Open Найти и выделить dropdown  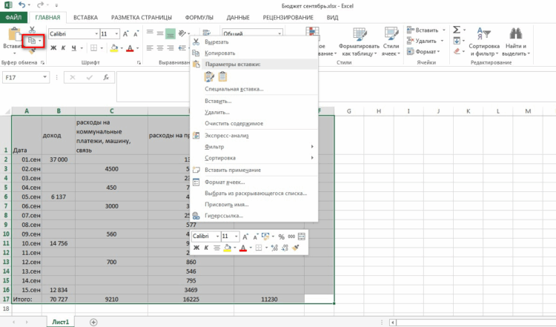516,42
